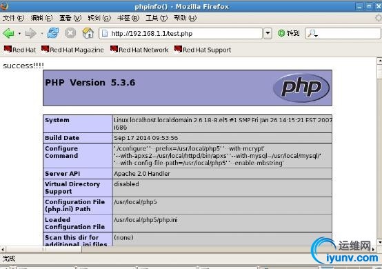382x269 pixels.
Task: Click the 'Build Date' row label
Action: [x=62, y=138]
